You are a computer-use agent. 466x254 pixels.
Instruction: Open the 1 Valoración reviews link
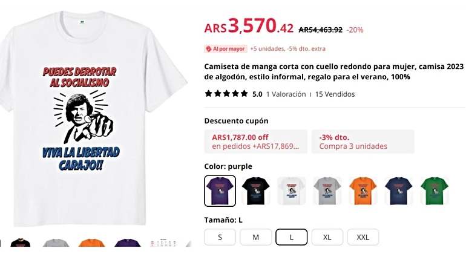pos(286,94)
